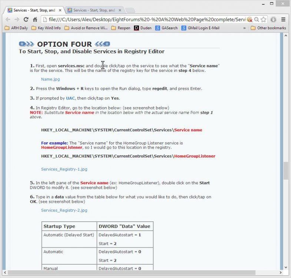Open a new tab with the blank tab button
This screenshot has height=278, width=291.
(130, 10)
